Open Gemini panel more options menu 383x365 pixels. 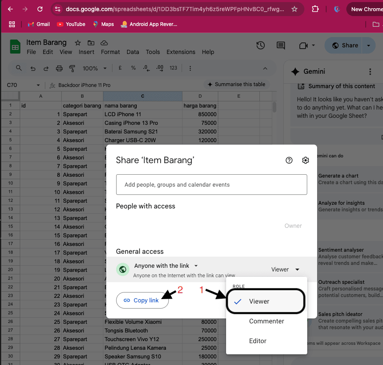(x=370, y=72)
